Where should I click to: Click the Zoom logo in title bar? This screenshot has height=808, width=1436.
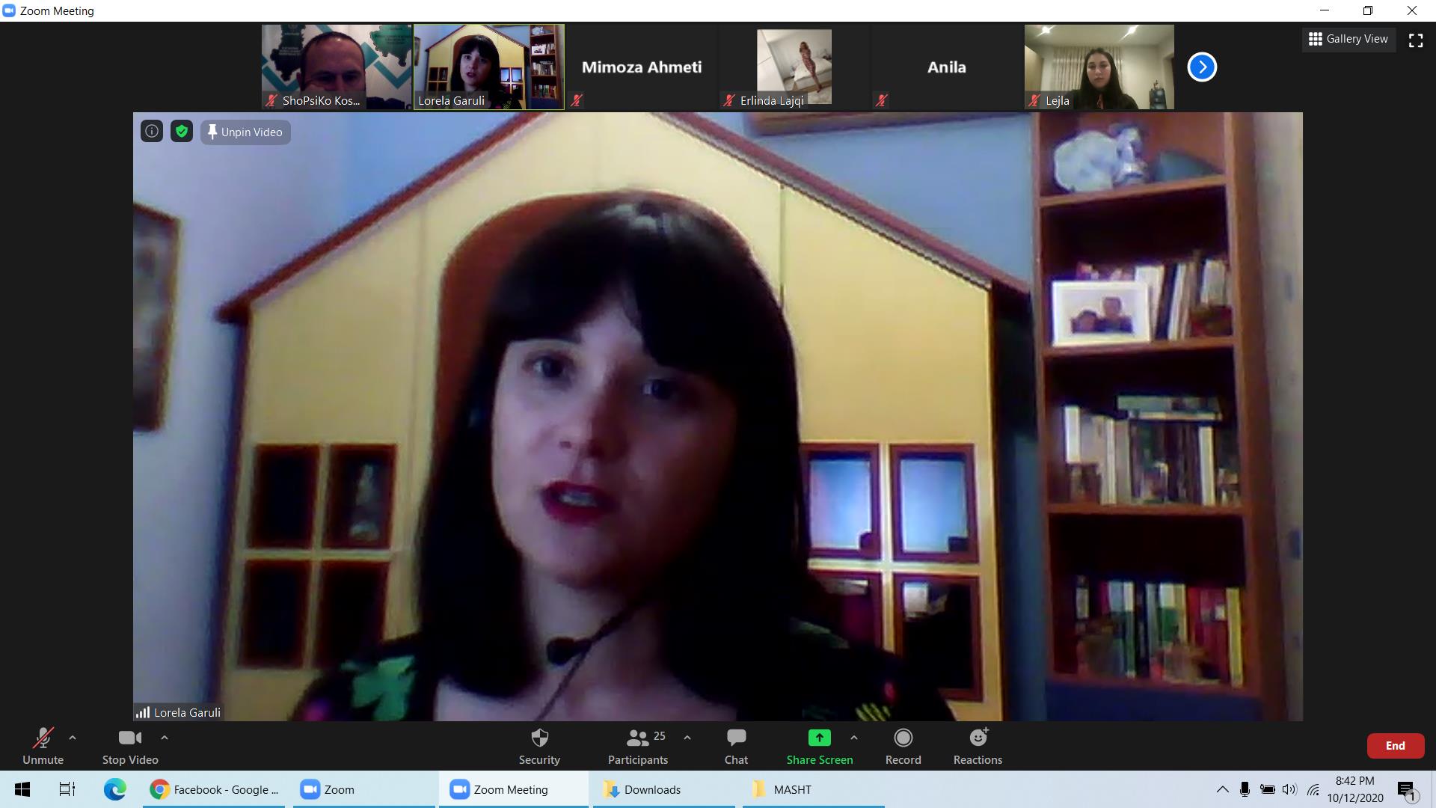point(9,10)
